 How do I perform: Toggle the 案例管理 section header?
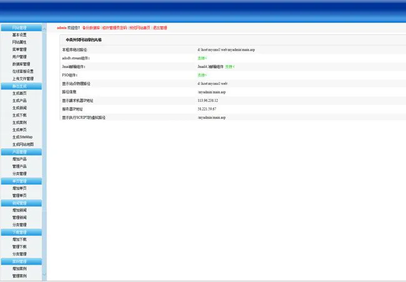coord(21,261)
